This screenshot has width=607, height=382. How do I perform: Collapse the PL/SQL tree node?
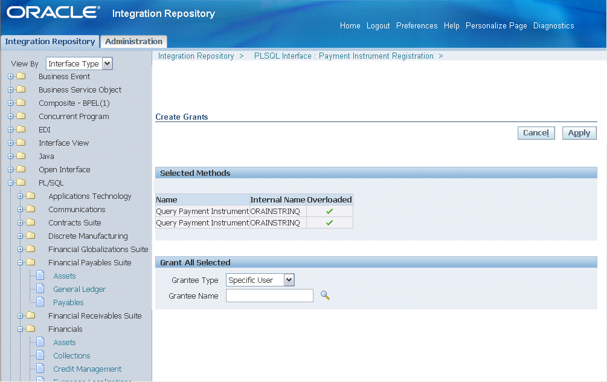pos(11,183)
